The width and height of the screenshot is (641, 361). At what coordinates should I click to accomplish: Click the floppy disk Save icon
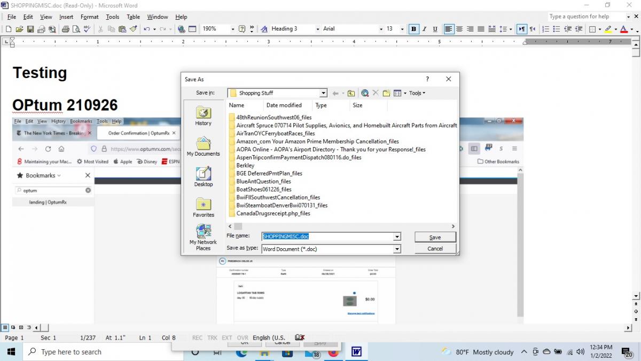click(30, 29)
